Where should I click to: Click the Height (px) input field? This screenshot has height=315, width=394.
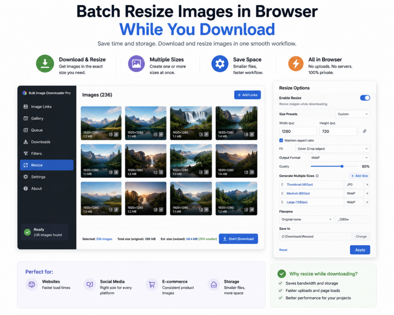click(x=338, y=132)
